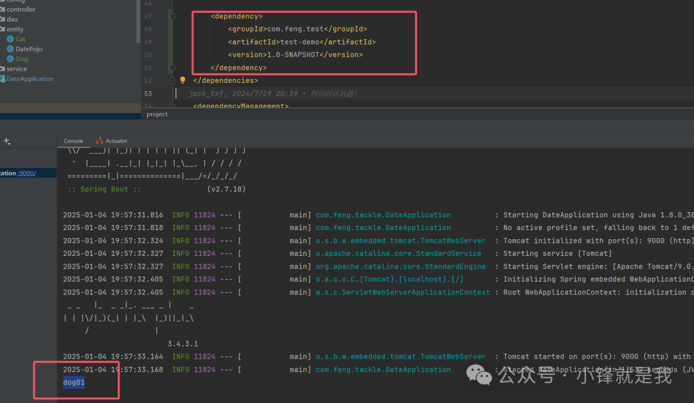Click 'Starting DateApplication using Java' log message
The height and width of the screenshot is (403, 694).
598,215
